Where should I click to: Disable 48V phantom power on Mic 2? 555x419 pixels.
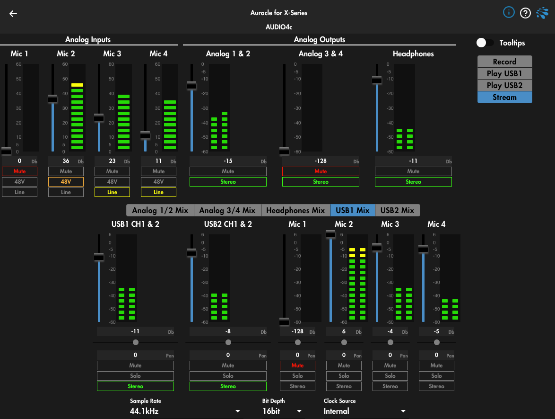point(66,182)
